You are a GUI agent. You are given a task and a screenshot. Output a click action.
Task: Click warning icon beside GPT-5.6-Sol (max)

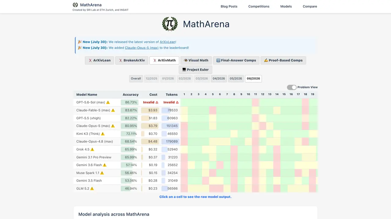pyautogui.click(x=108, y=103)
